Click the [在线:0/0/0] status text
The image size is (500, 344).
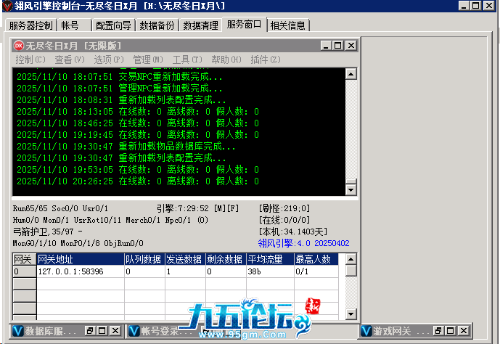pyautogui.click(x=284, y=220)
